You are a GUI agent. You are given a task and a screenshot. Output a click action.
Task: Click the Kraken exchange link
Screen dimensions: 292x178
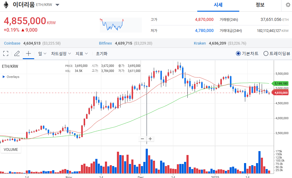(x=200, y=43)
